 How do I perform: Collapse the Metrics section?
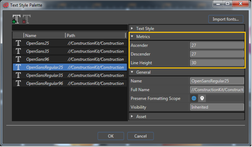pos(132,37)
